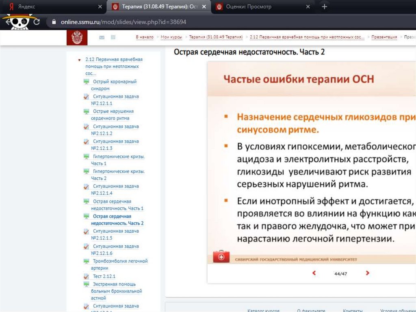Open Тест 2.12.1

[104, 276]
